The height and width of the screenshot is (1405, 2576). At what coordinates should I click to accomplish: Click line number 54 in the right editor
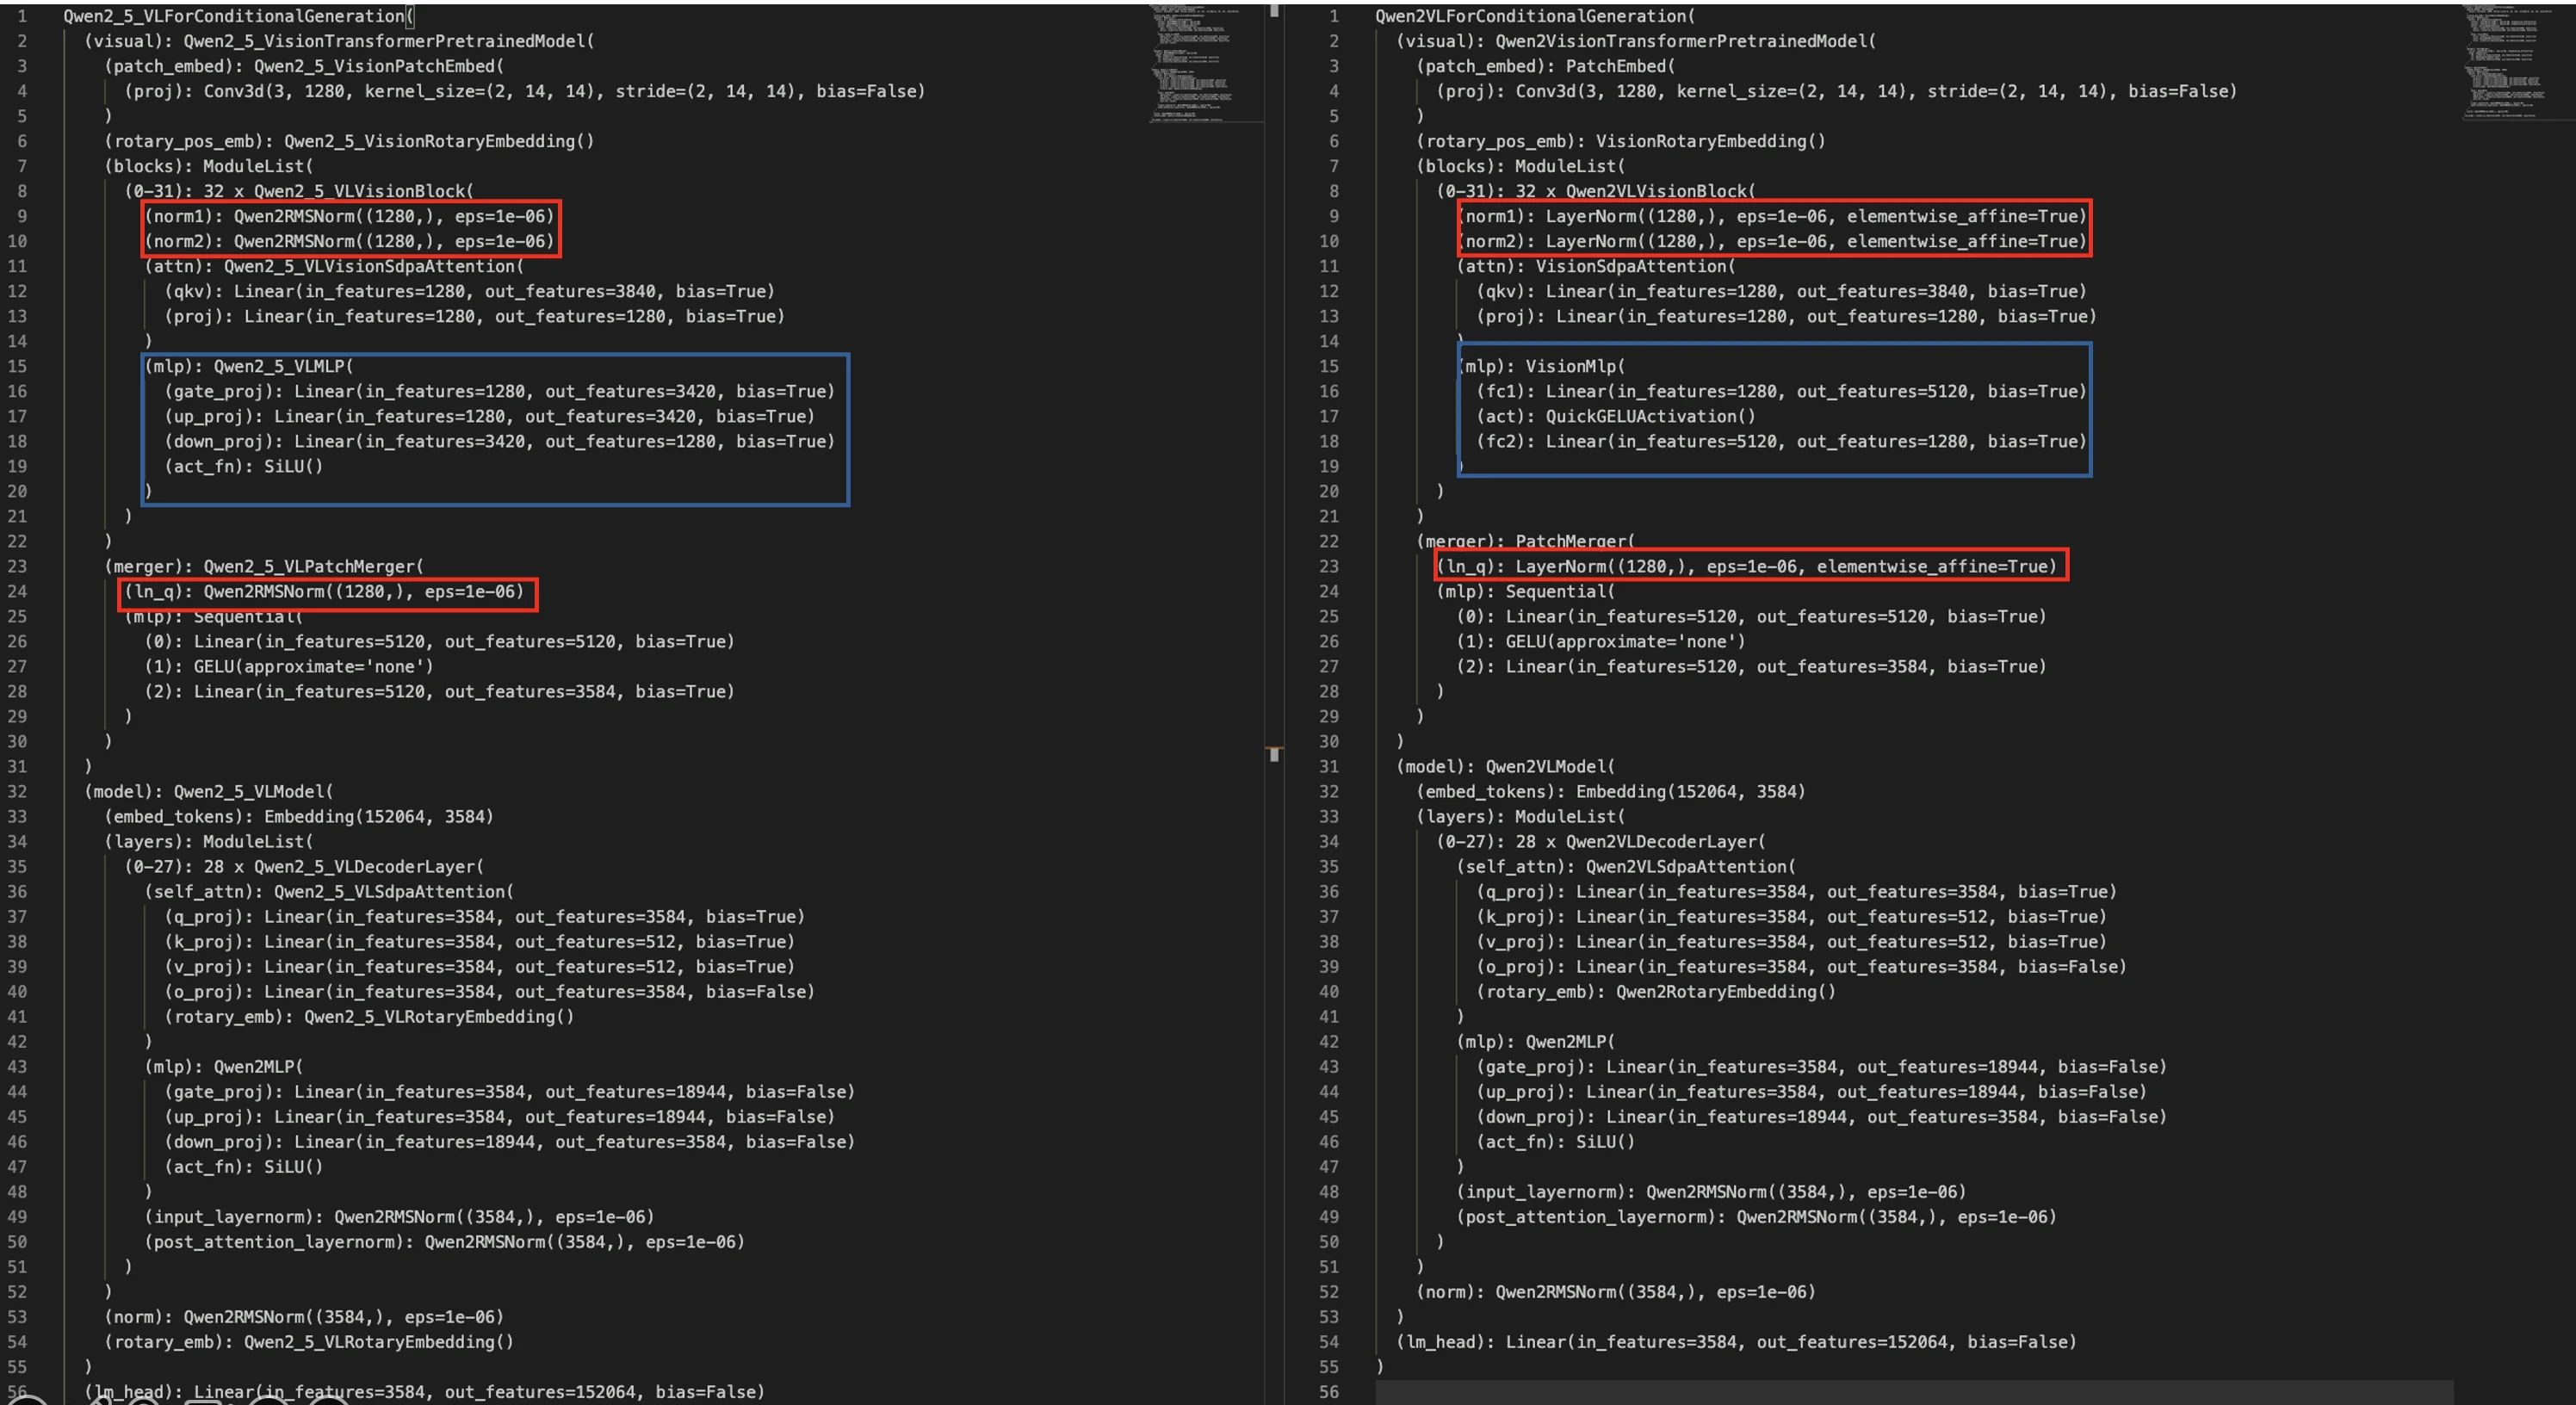[x=1328, y=1342]
